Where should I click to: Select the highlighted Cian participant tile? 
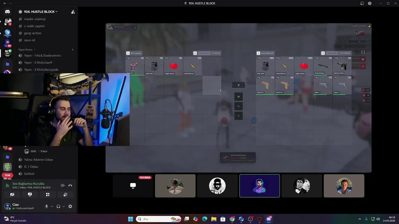(x=260, y=186)
